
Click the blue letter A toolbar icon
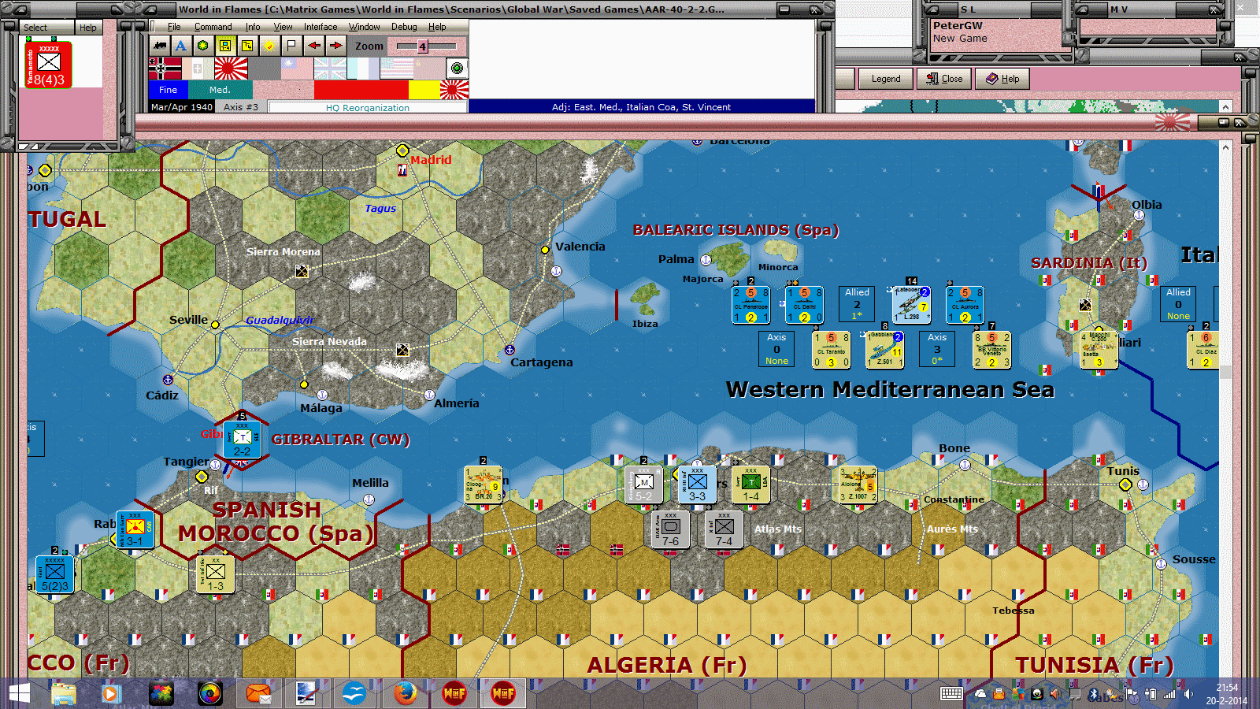tap(181, 46)
